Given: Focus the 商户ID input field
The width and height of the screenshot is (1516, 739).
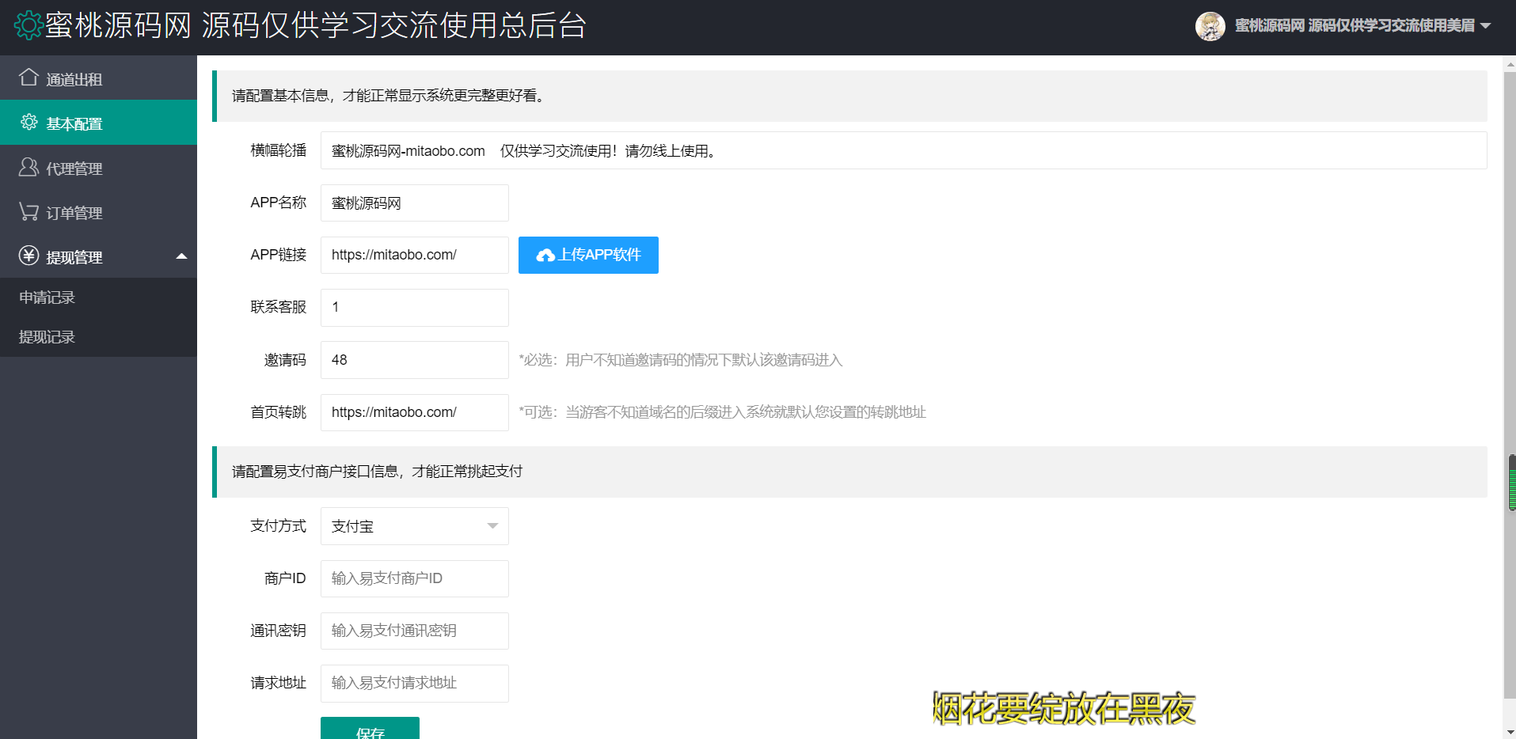Looking at the screenshot, I should [x=414, y=578].
